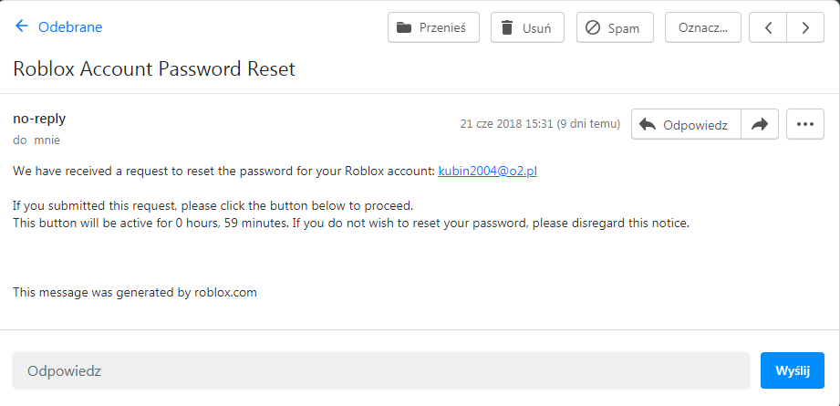
Task: Open the kubin2004@o2.pl email link
Action: click(x=487, y=171)
